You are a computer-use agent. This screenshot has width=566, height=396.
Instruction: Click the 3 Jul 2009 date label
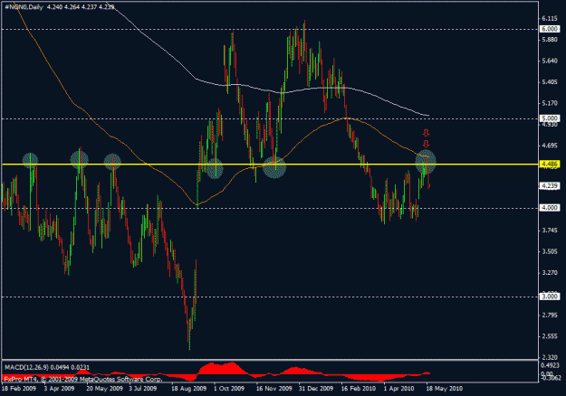[142, 389]
